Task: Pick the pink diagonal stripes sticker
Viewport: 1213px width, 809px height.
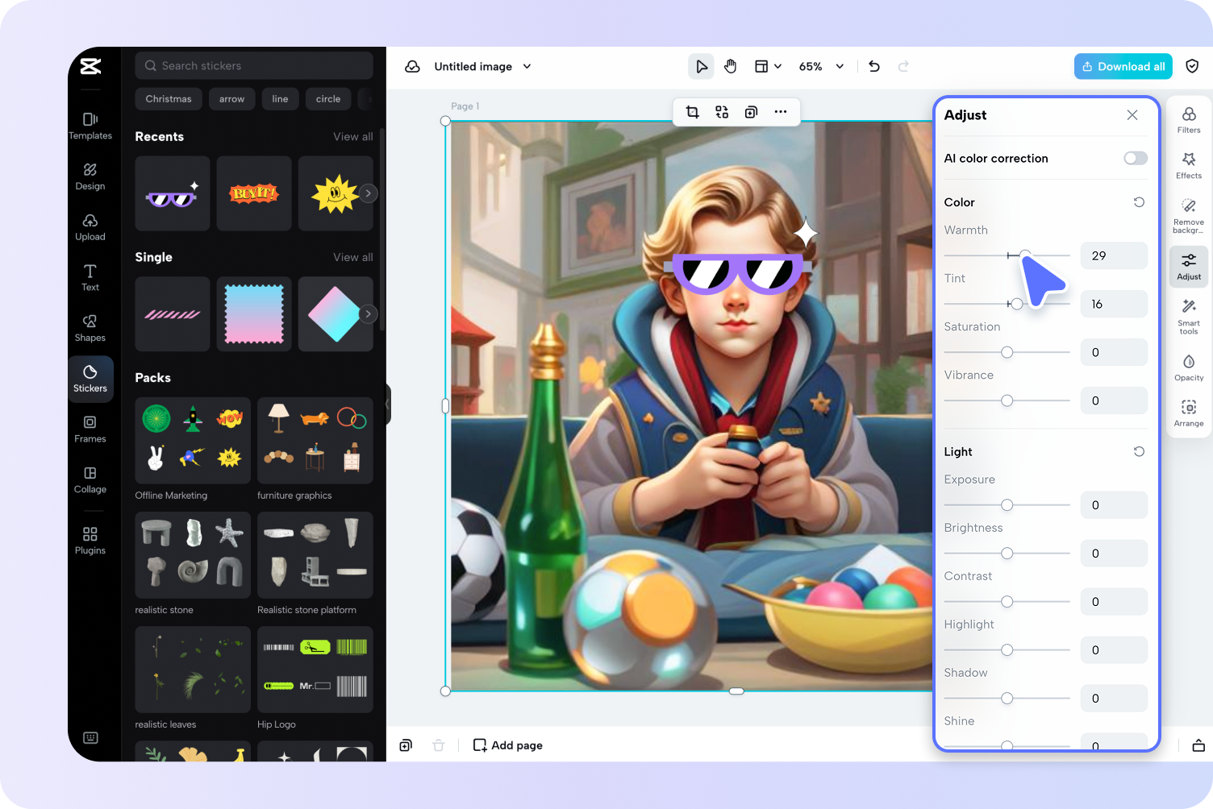Action: coord(173,314)
